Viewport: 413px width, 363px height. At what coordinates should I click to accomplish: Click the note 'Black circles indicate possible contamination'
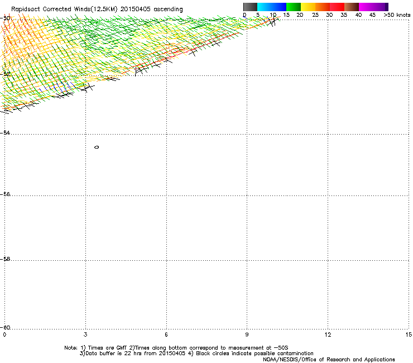coord(254,354)
